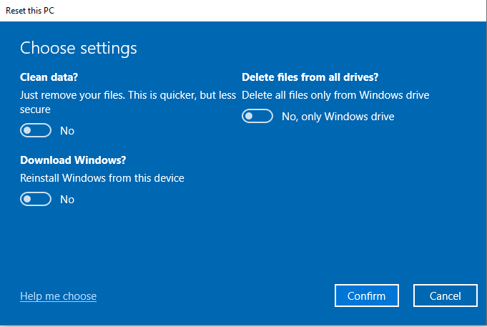Enable the Download Windows switch
487x327 pixels.
(36, 199)
